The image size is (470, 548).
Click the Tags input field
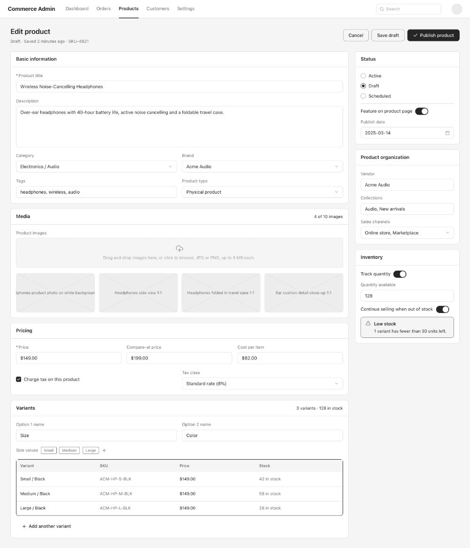coord(96,192)
